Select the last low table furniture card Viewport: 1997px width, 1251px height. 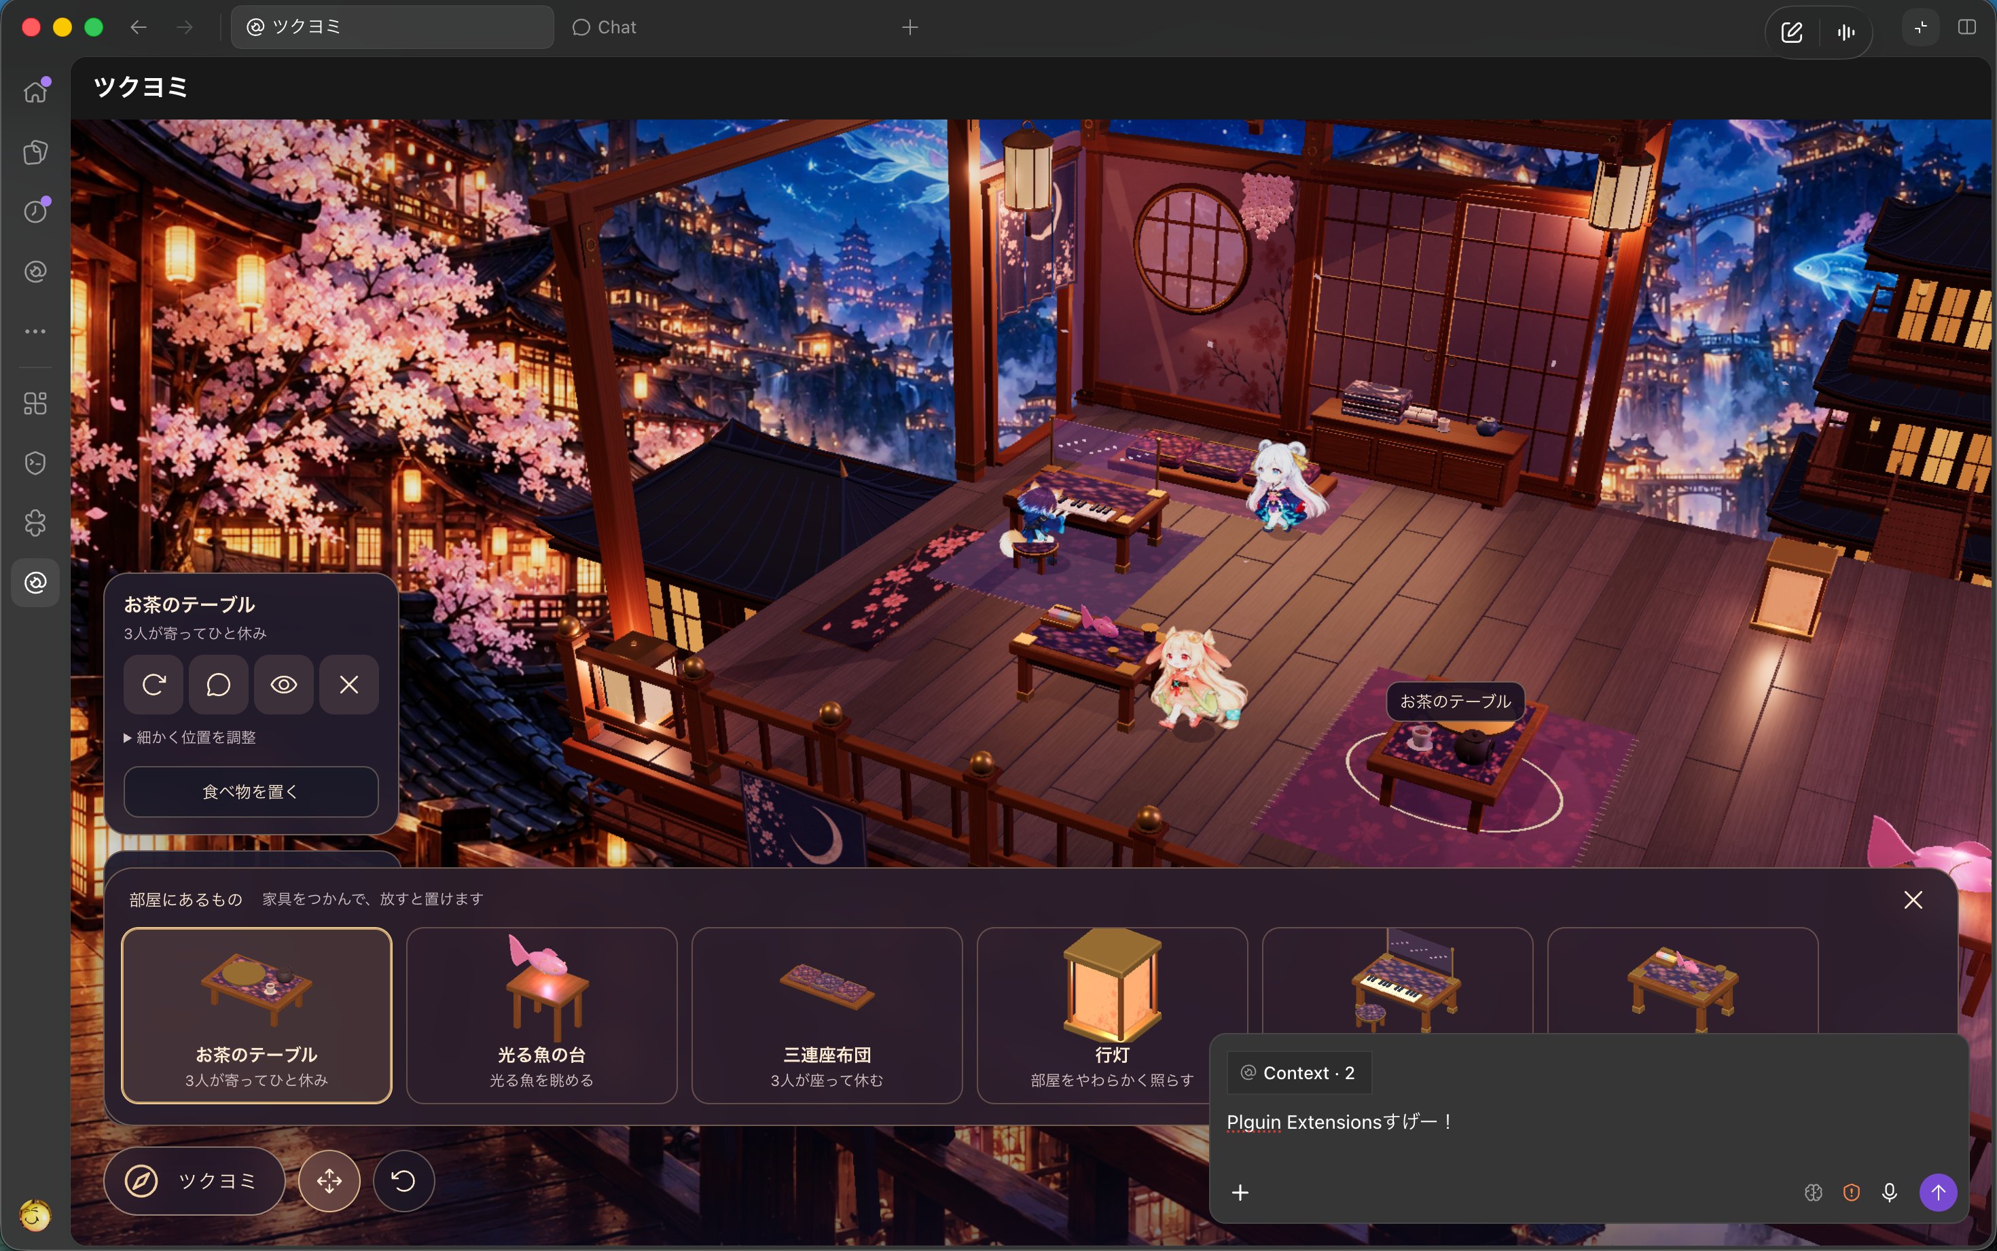[1683, 981]
